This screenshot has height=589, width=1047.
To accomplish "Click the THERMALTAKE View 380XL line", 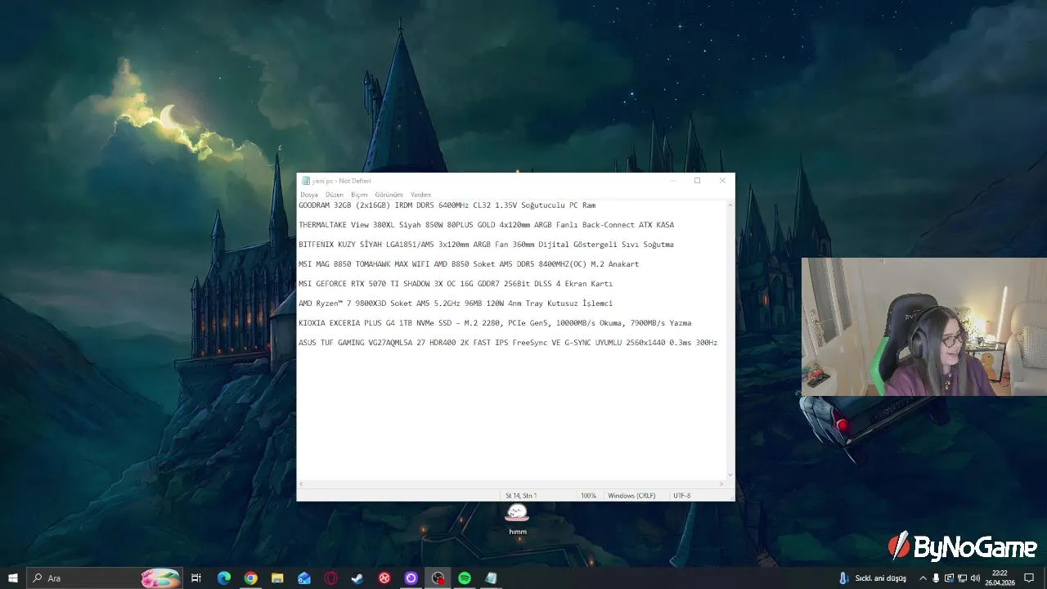I will point(486,225).
